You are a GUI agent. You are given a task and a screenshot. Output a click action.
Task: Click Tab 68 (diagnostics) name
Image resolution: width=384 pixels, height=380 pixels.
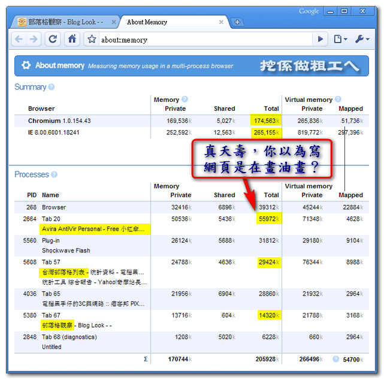click(x=69, y=337)
